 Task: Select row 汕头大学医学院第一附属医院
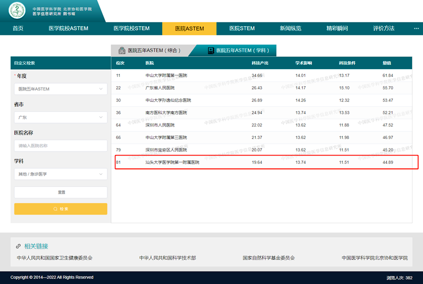pyautogui.click(x=262, y=162)
